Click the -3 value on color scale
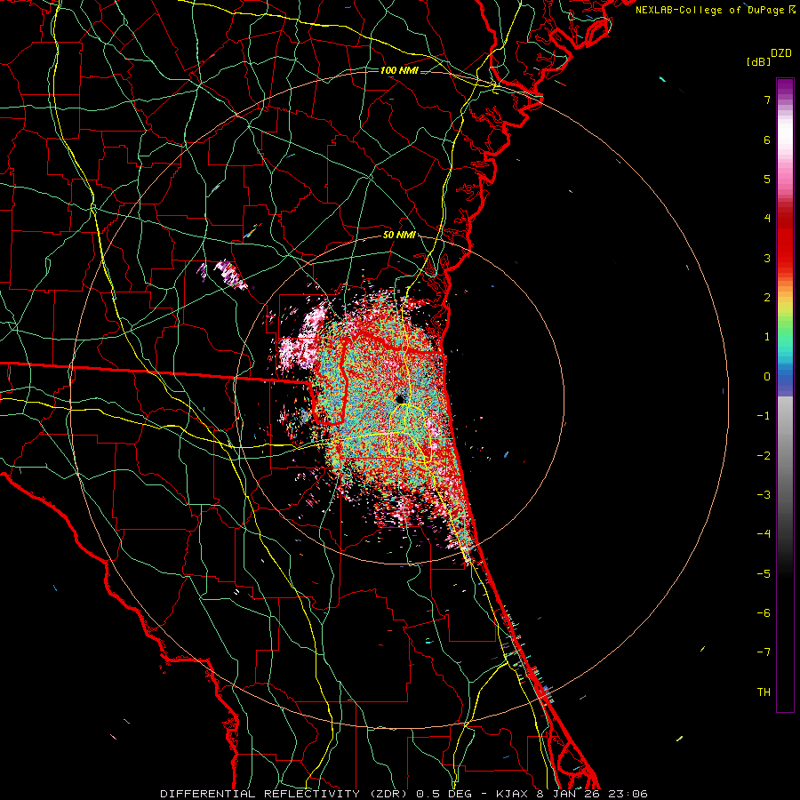 click(x=764, y=495)
